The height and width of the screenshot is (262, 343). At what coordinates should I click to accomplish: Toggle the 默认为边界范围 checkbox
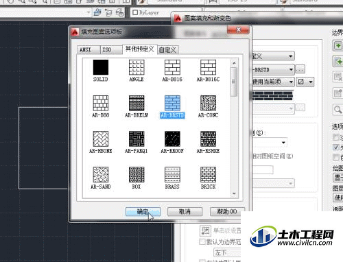click(202, 241)
